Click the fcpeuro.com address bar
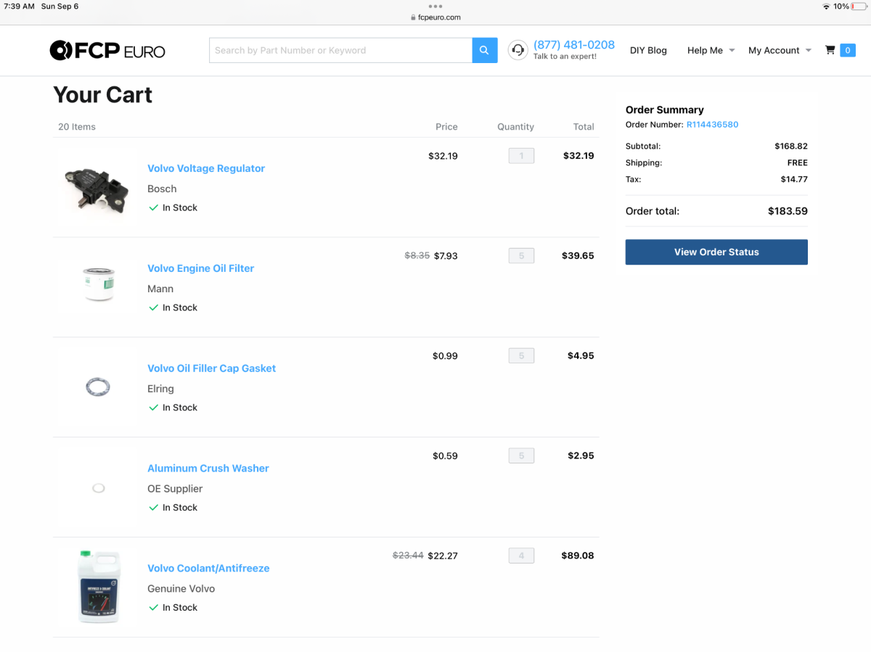The height and width of the screenshot is (652, 871). pyautogui.click(x=435, y=17)
